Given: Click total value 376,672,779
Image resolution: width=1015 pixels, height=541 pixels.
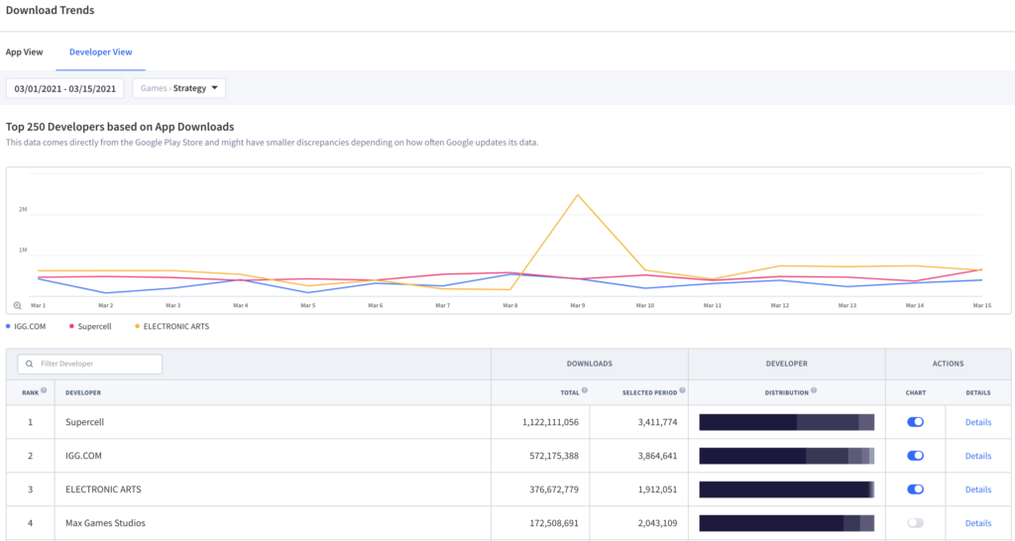Looking at the screenshot, I should pyautogui.click(x=554, y=489).
